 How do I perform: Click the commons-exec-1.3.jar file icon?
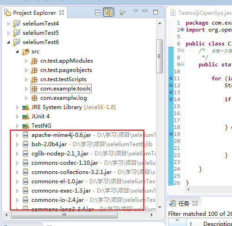coord(25,191)
